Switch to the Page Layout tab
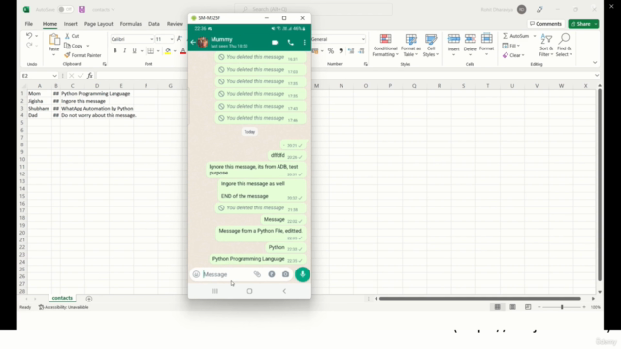Viewport: 621px width, 349px height. (99, 24)
